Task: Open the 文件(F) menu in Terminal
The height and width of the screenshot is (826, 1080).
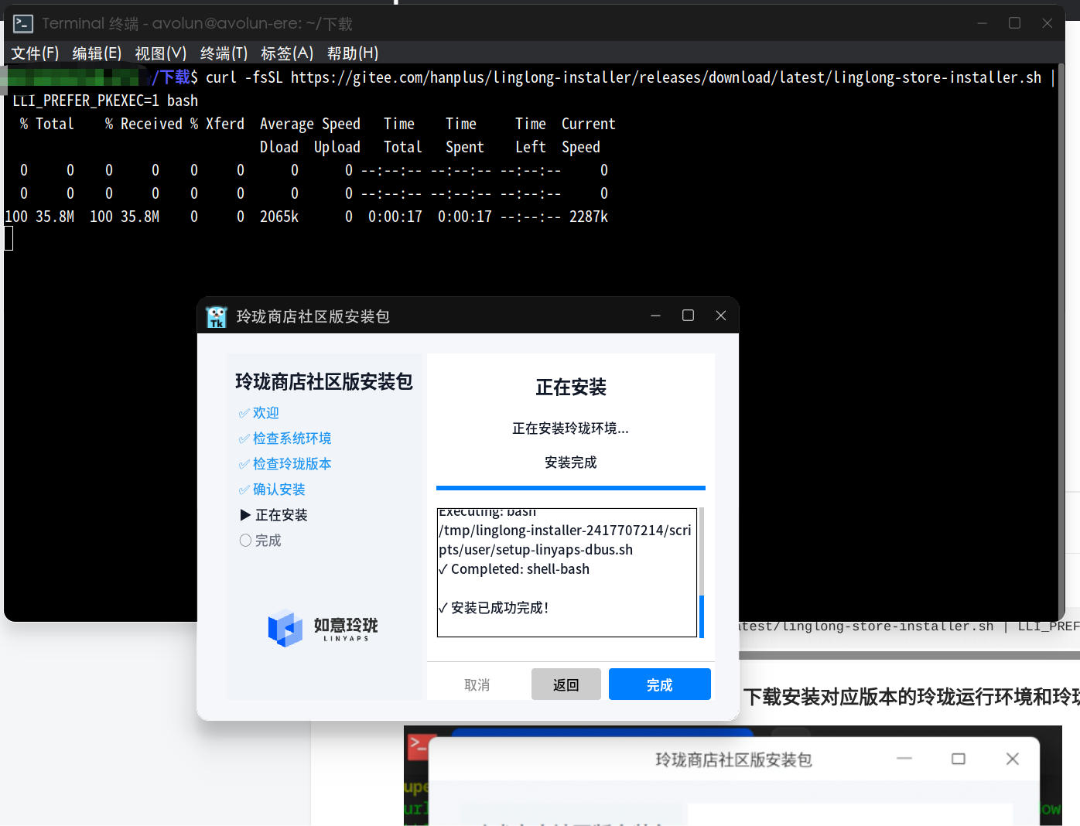Action: tap(35, 53)
